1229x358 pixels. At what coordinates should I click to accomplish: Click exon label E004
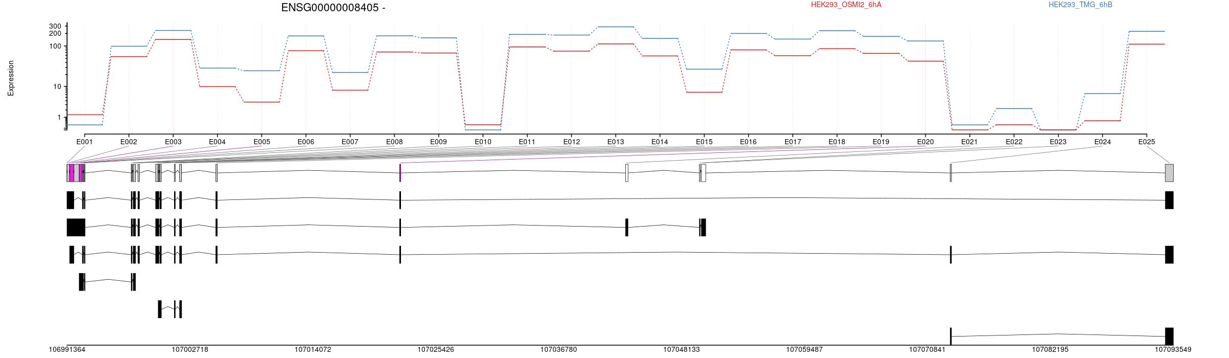pyautogui.click(x=217, y=142)
